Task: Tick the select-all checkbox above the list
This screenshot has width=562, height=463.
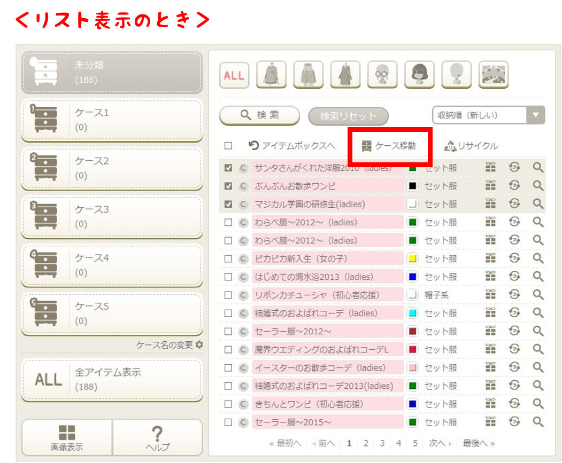Action: pos(228,146)
